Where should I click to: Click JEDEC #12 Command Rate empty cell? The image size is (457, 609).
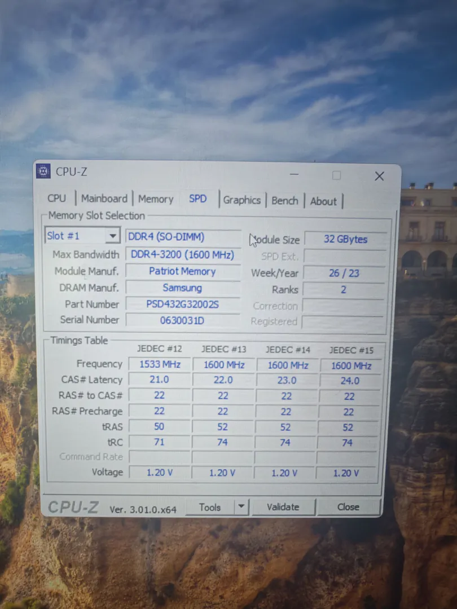159,457
